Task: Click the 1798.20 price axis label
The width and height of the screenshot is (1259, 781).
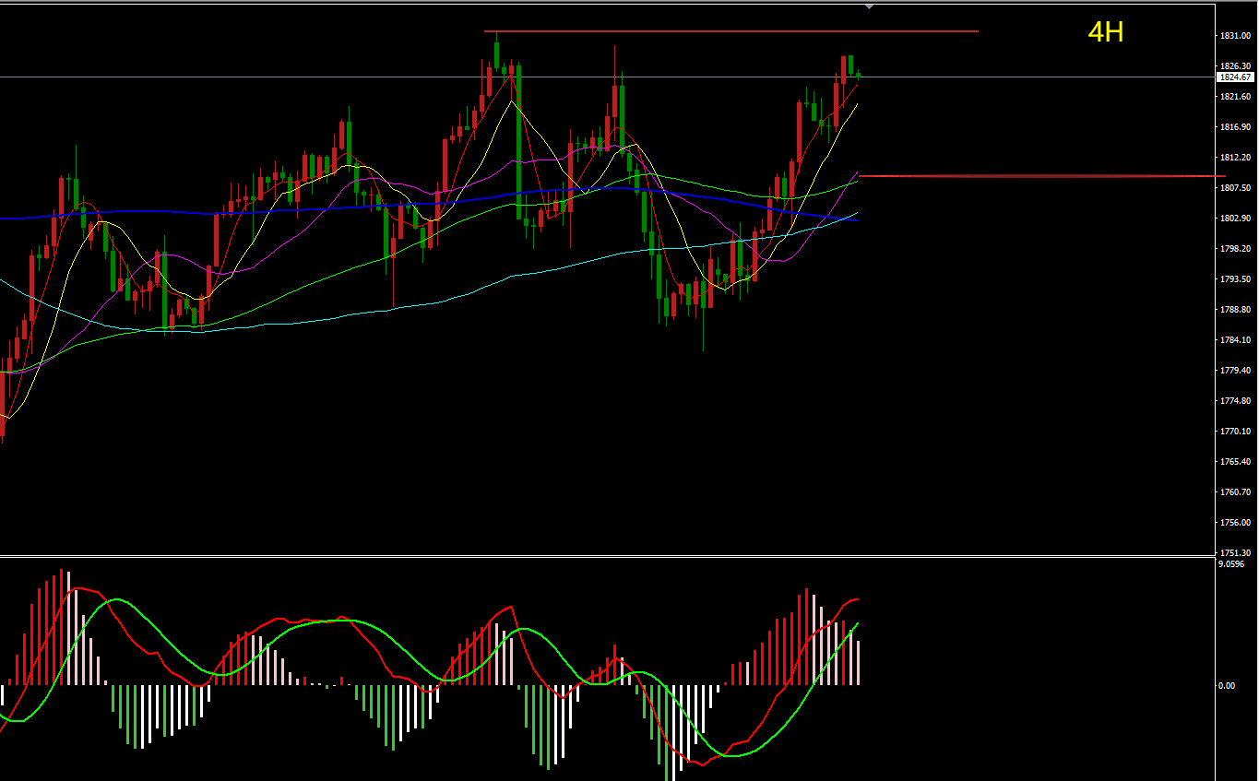Action: click(1235, 249)
